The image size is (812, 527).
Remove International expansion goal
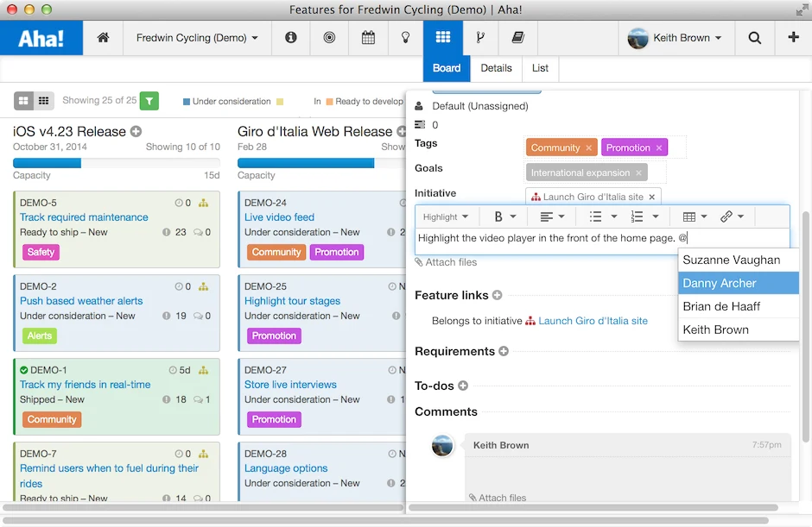point(638,173)
